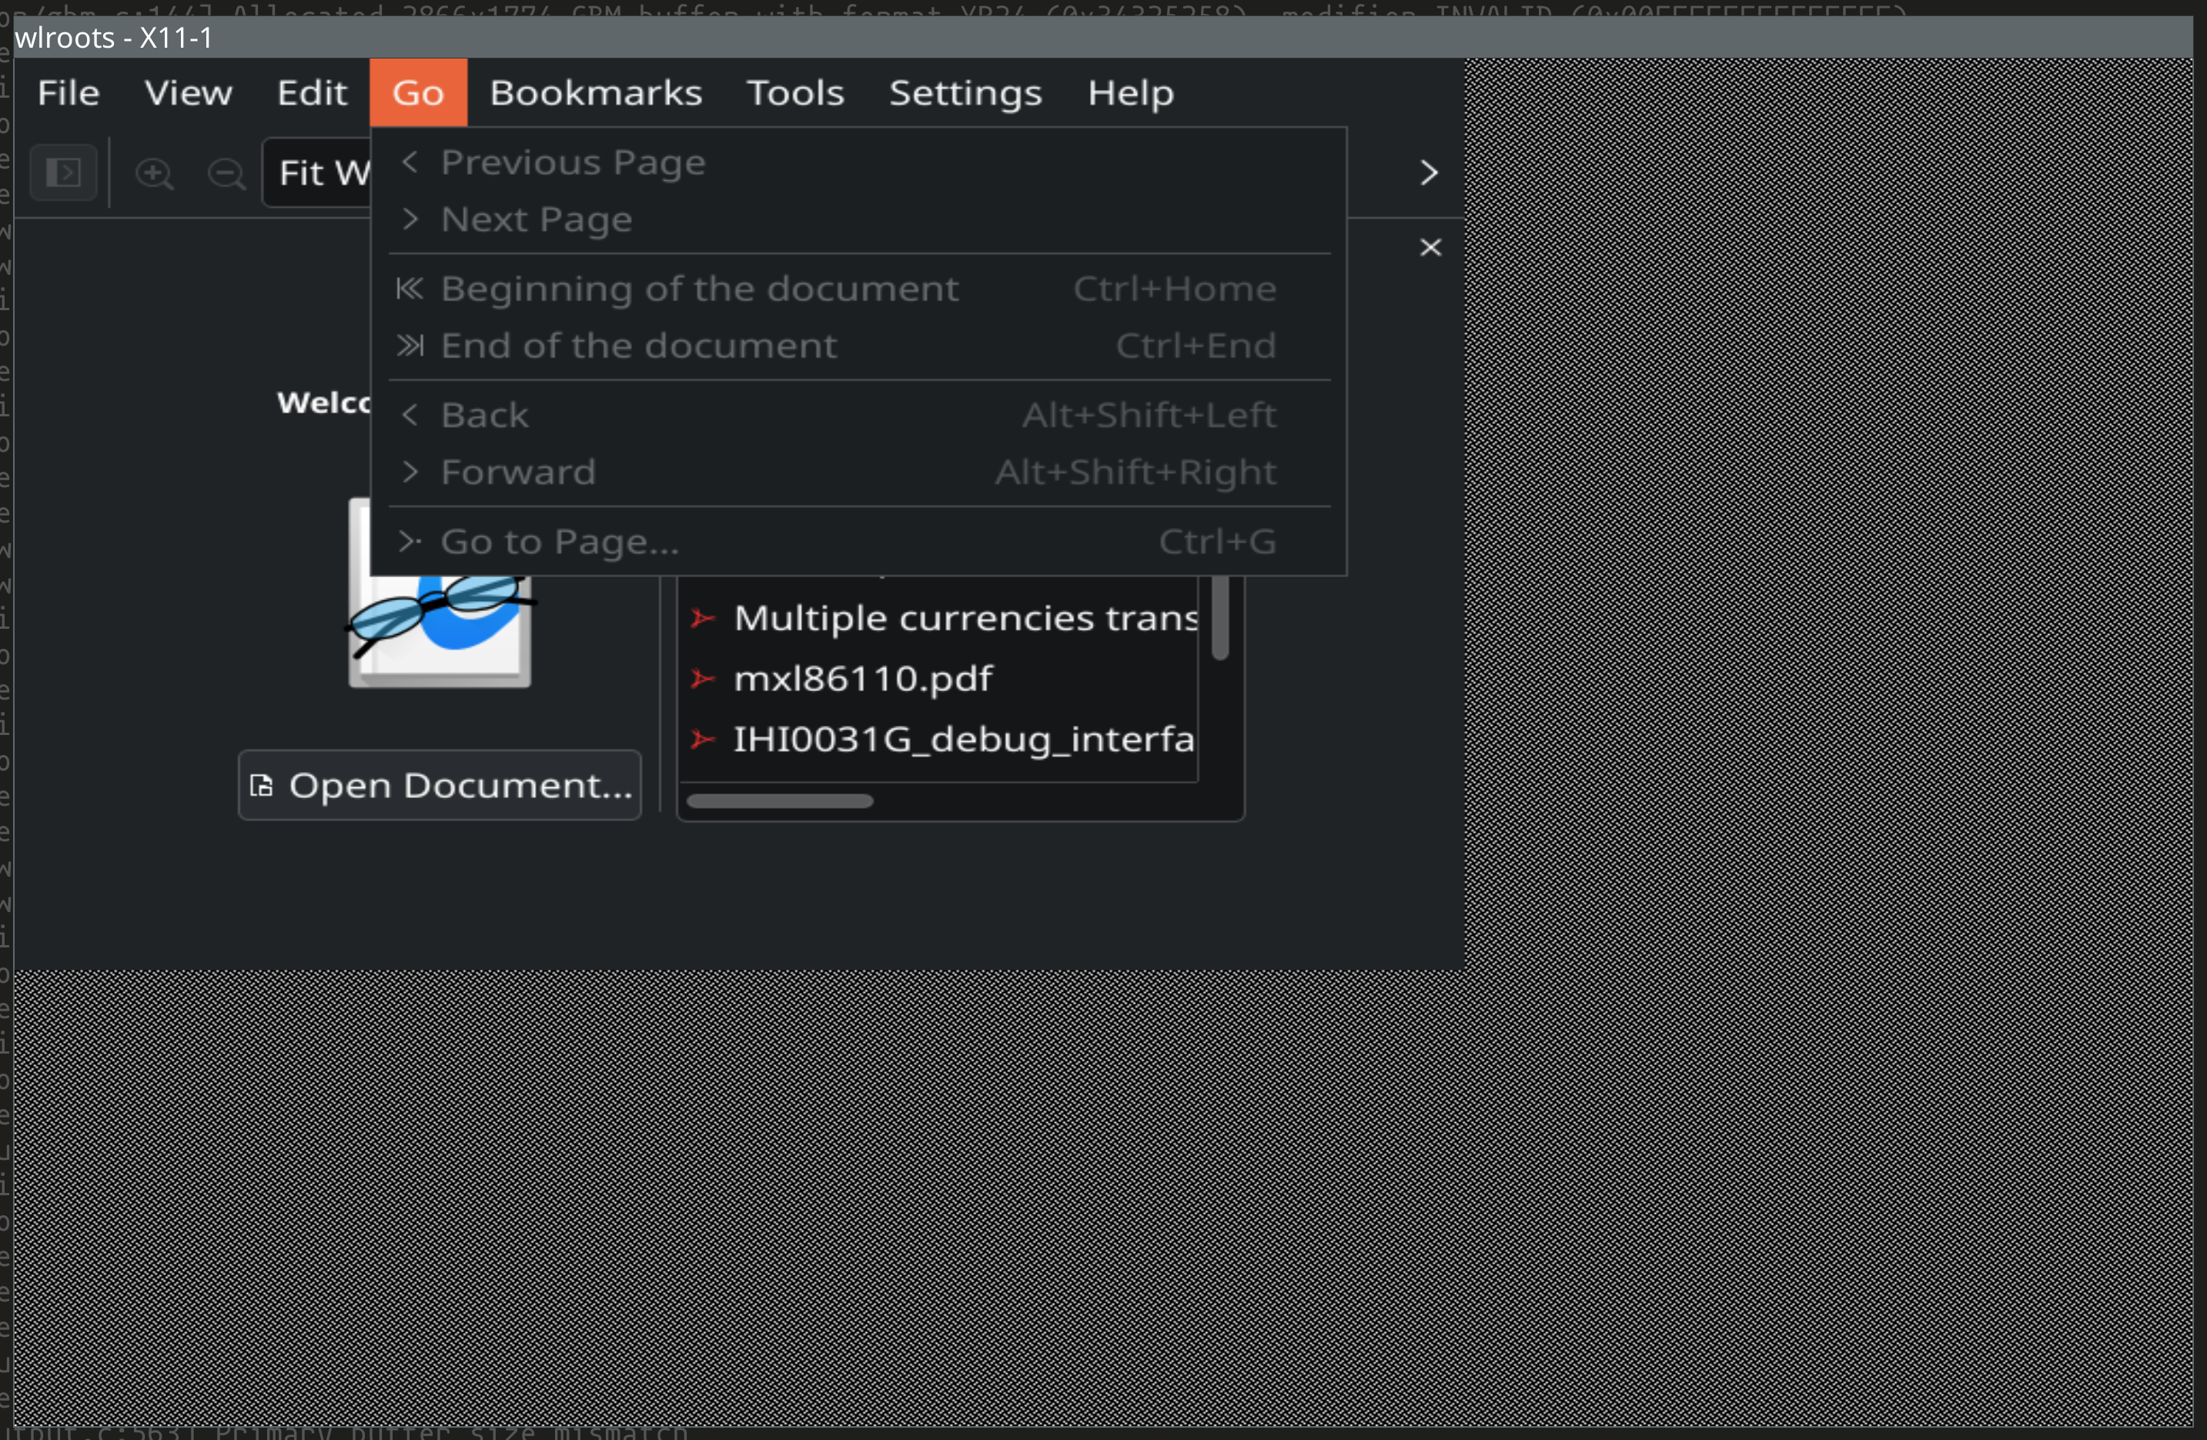Click PDF icon beside IHI0031G_debug_interface entry
The width and height of the screenshot is (2207, 1440).
[703, 739]
